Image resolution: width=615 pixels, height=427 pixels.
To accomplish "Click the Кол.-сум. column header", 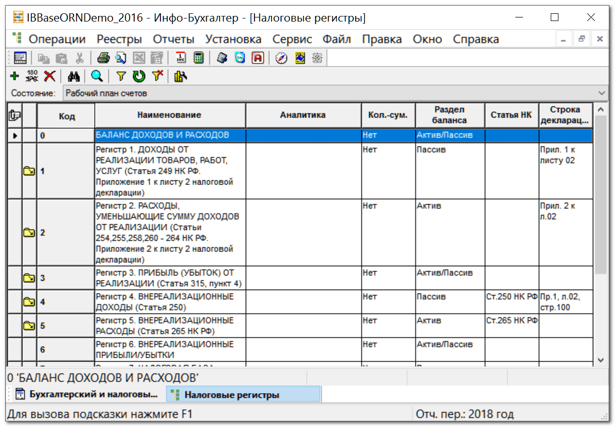I will [x=388, y=115].
